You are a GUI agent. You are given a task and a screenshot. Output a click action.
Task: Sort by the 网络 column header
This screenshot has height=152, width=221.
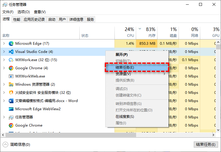190,33
